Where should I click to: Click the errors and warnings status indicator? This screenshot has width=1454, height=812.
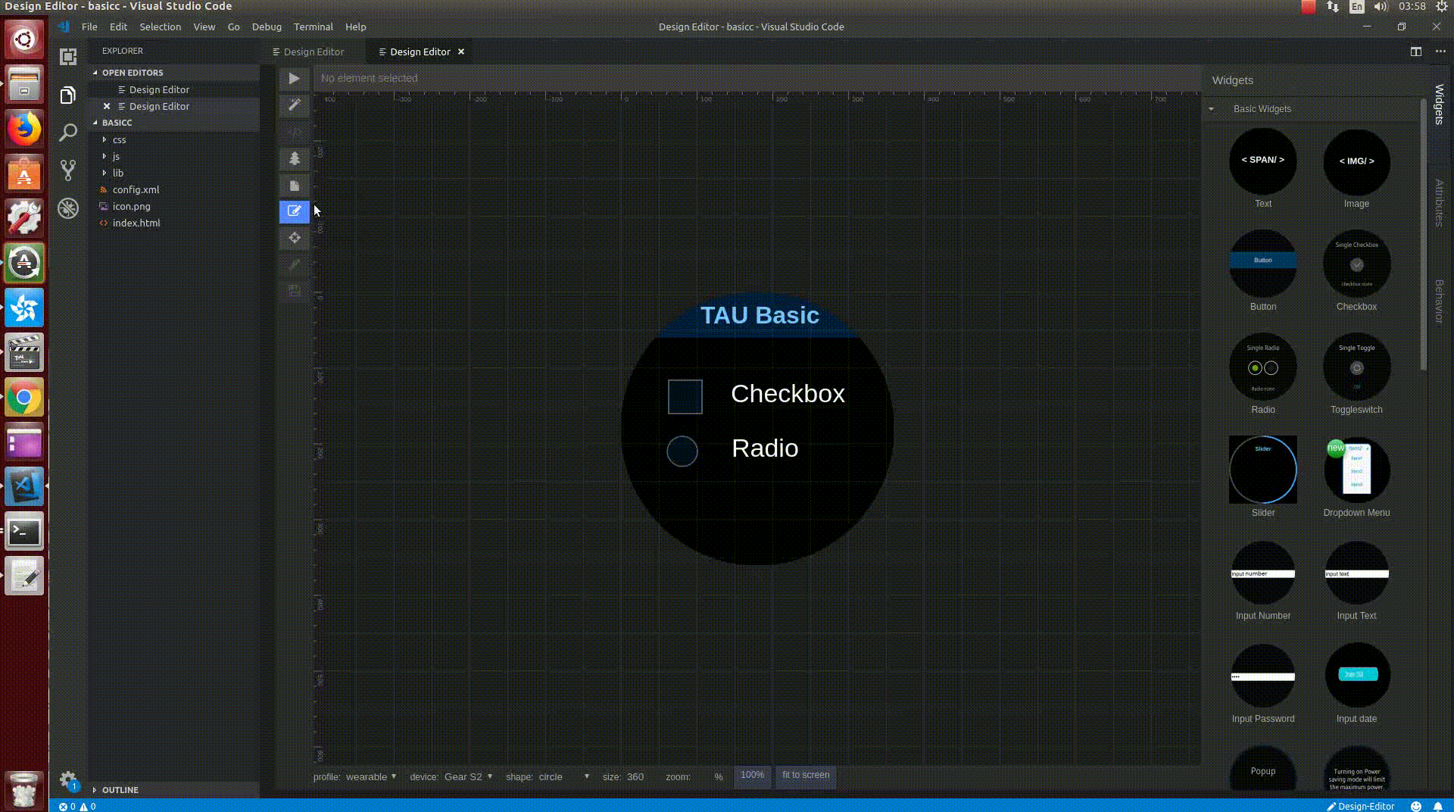[x=77, y=806]
